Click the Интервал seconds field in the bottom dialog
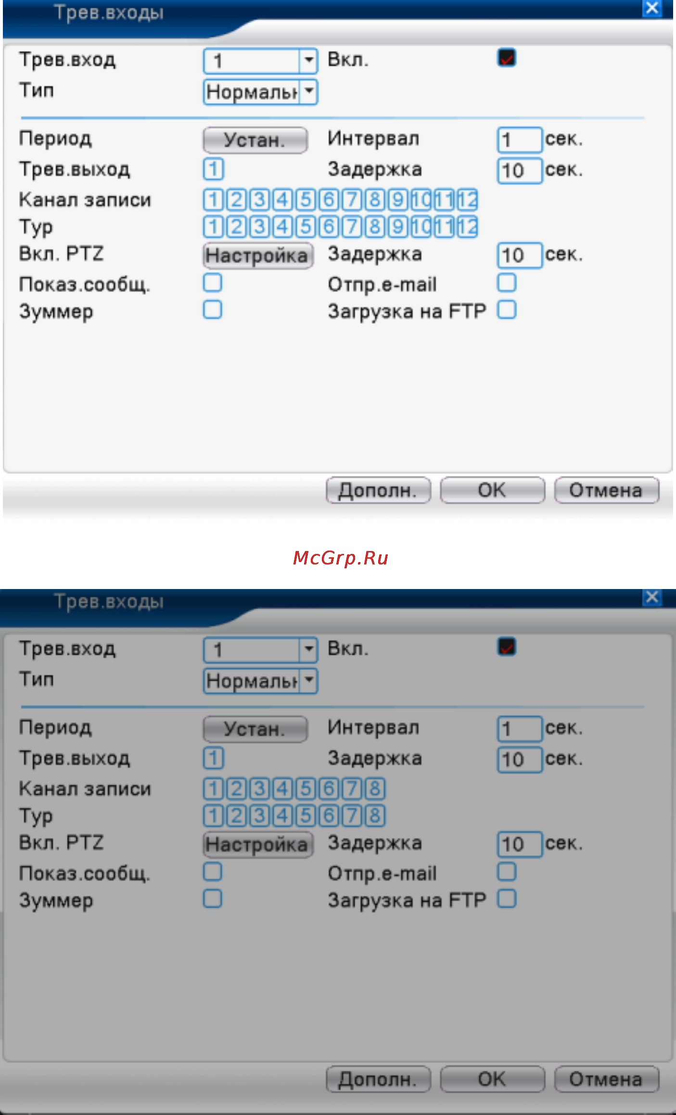Viewport: 676px width, 1115px height. pyautogui.click(x=520, y=729)
